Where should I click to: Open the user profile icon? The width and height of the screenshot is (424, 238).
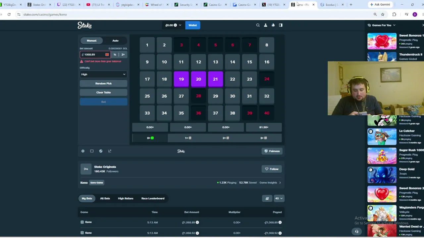coord(265,25)
